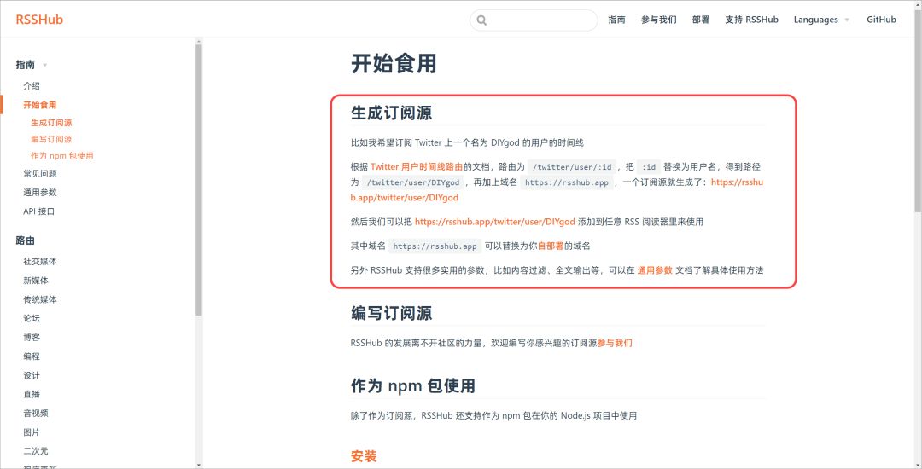Open 音视频 route category

(x=36, y=414)
